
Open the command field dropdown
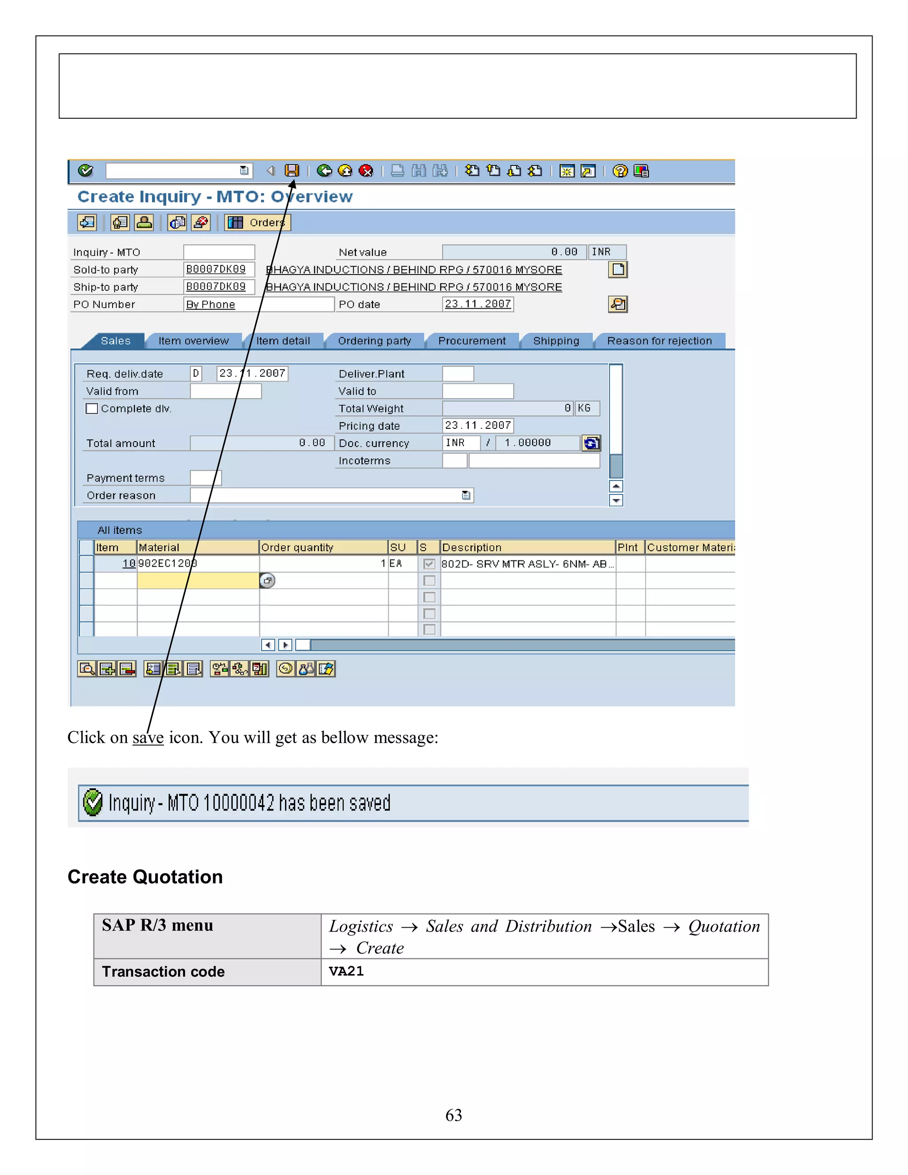(244, 171)
